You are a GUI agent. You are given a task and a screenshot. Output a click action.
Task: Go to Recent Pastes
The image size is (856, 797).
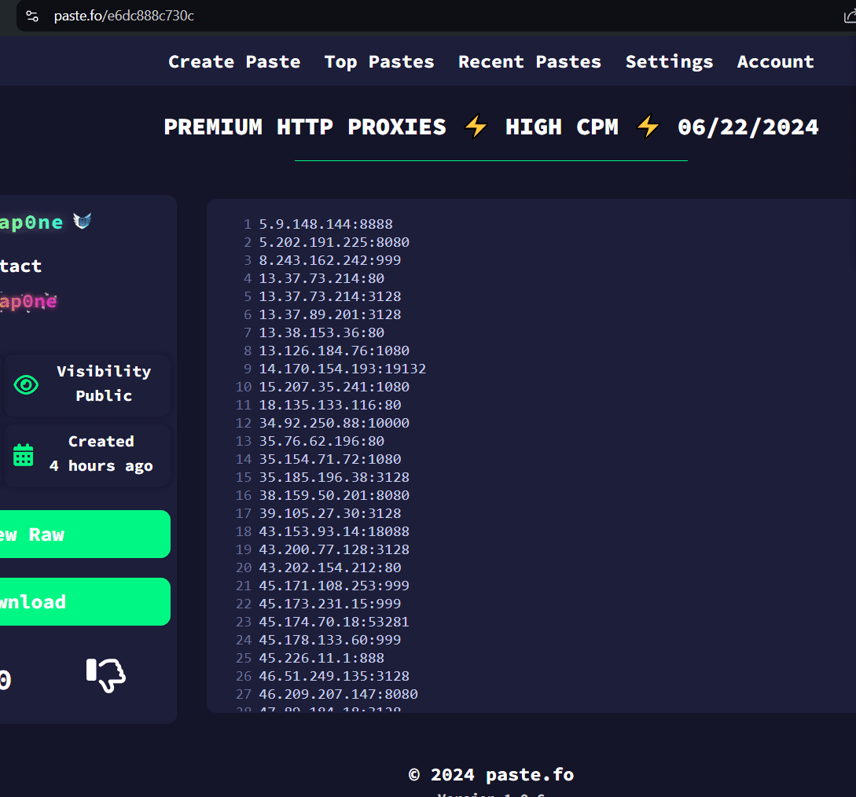pos(530,61)
